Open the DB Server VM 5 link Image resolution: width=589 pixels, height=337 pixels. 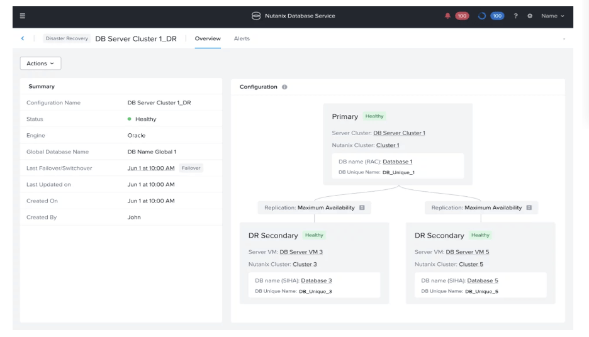(x=468, y=252)
